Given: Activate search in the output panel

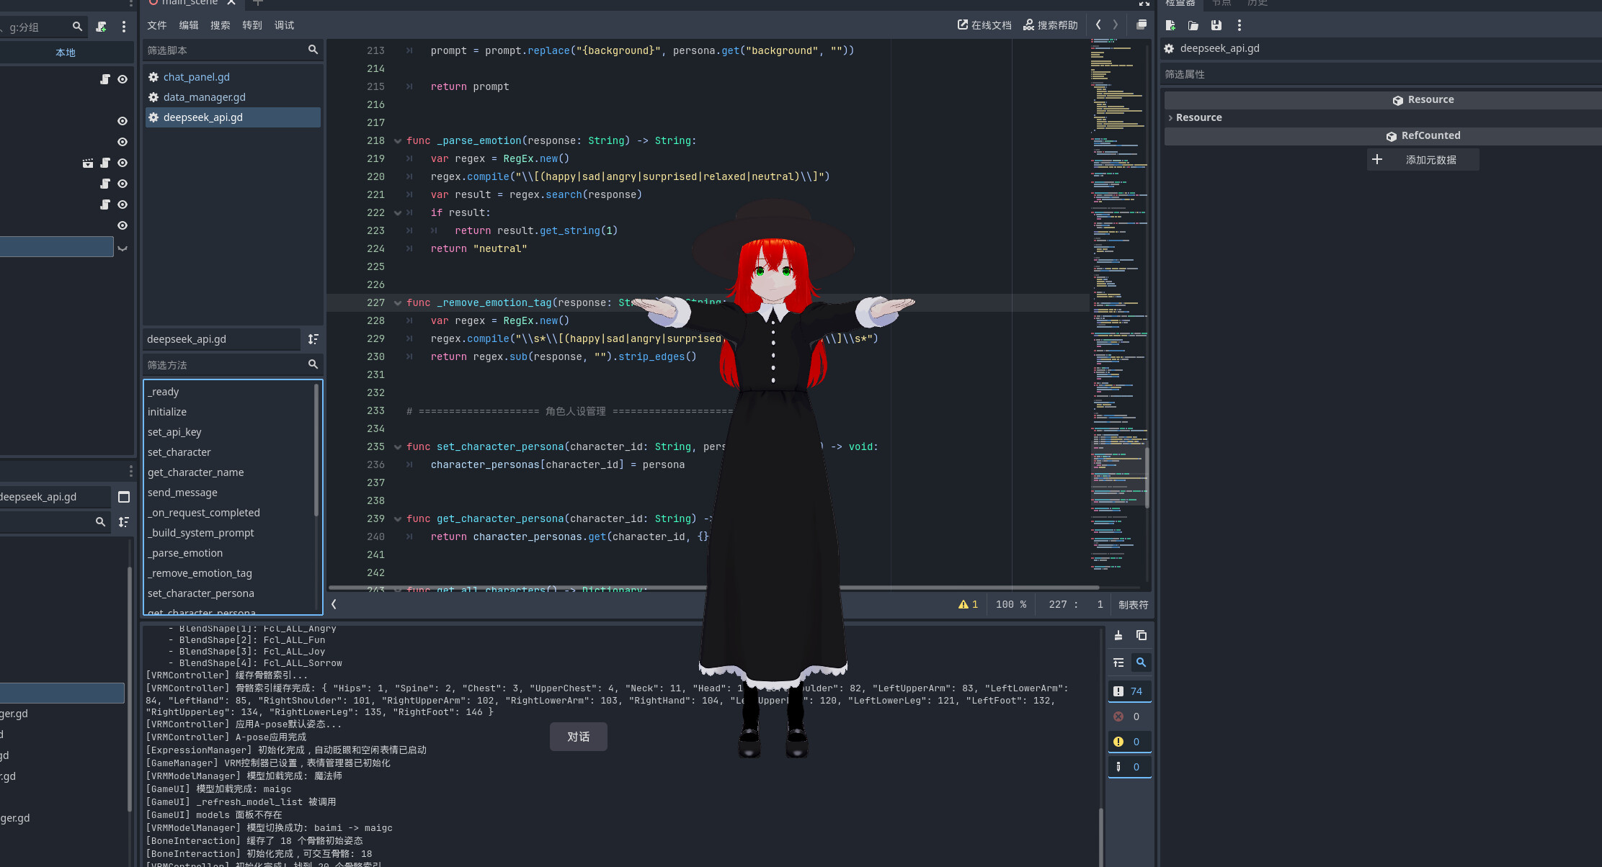Looking at the screenshot, I should coord(1142,662).
